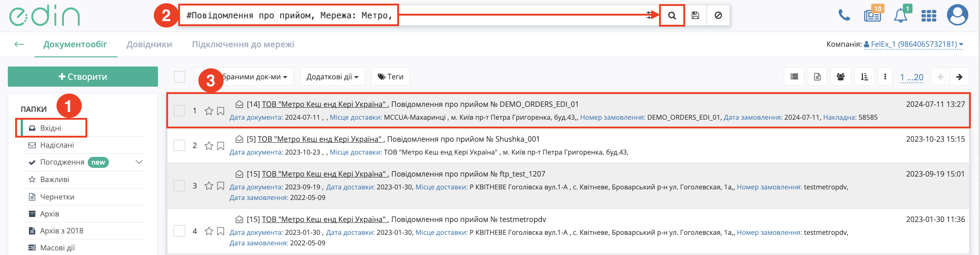Open the search filter settings sliders
This screenshot has height=255, width=980.
click(649, 16)
